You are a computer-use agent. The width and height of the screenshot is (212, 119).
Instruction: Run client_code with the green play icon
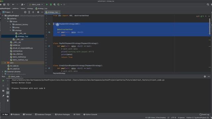tap(47, 4)
